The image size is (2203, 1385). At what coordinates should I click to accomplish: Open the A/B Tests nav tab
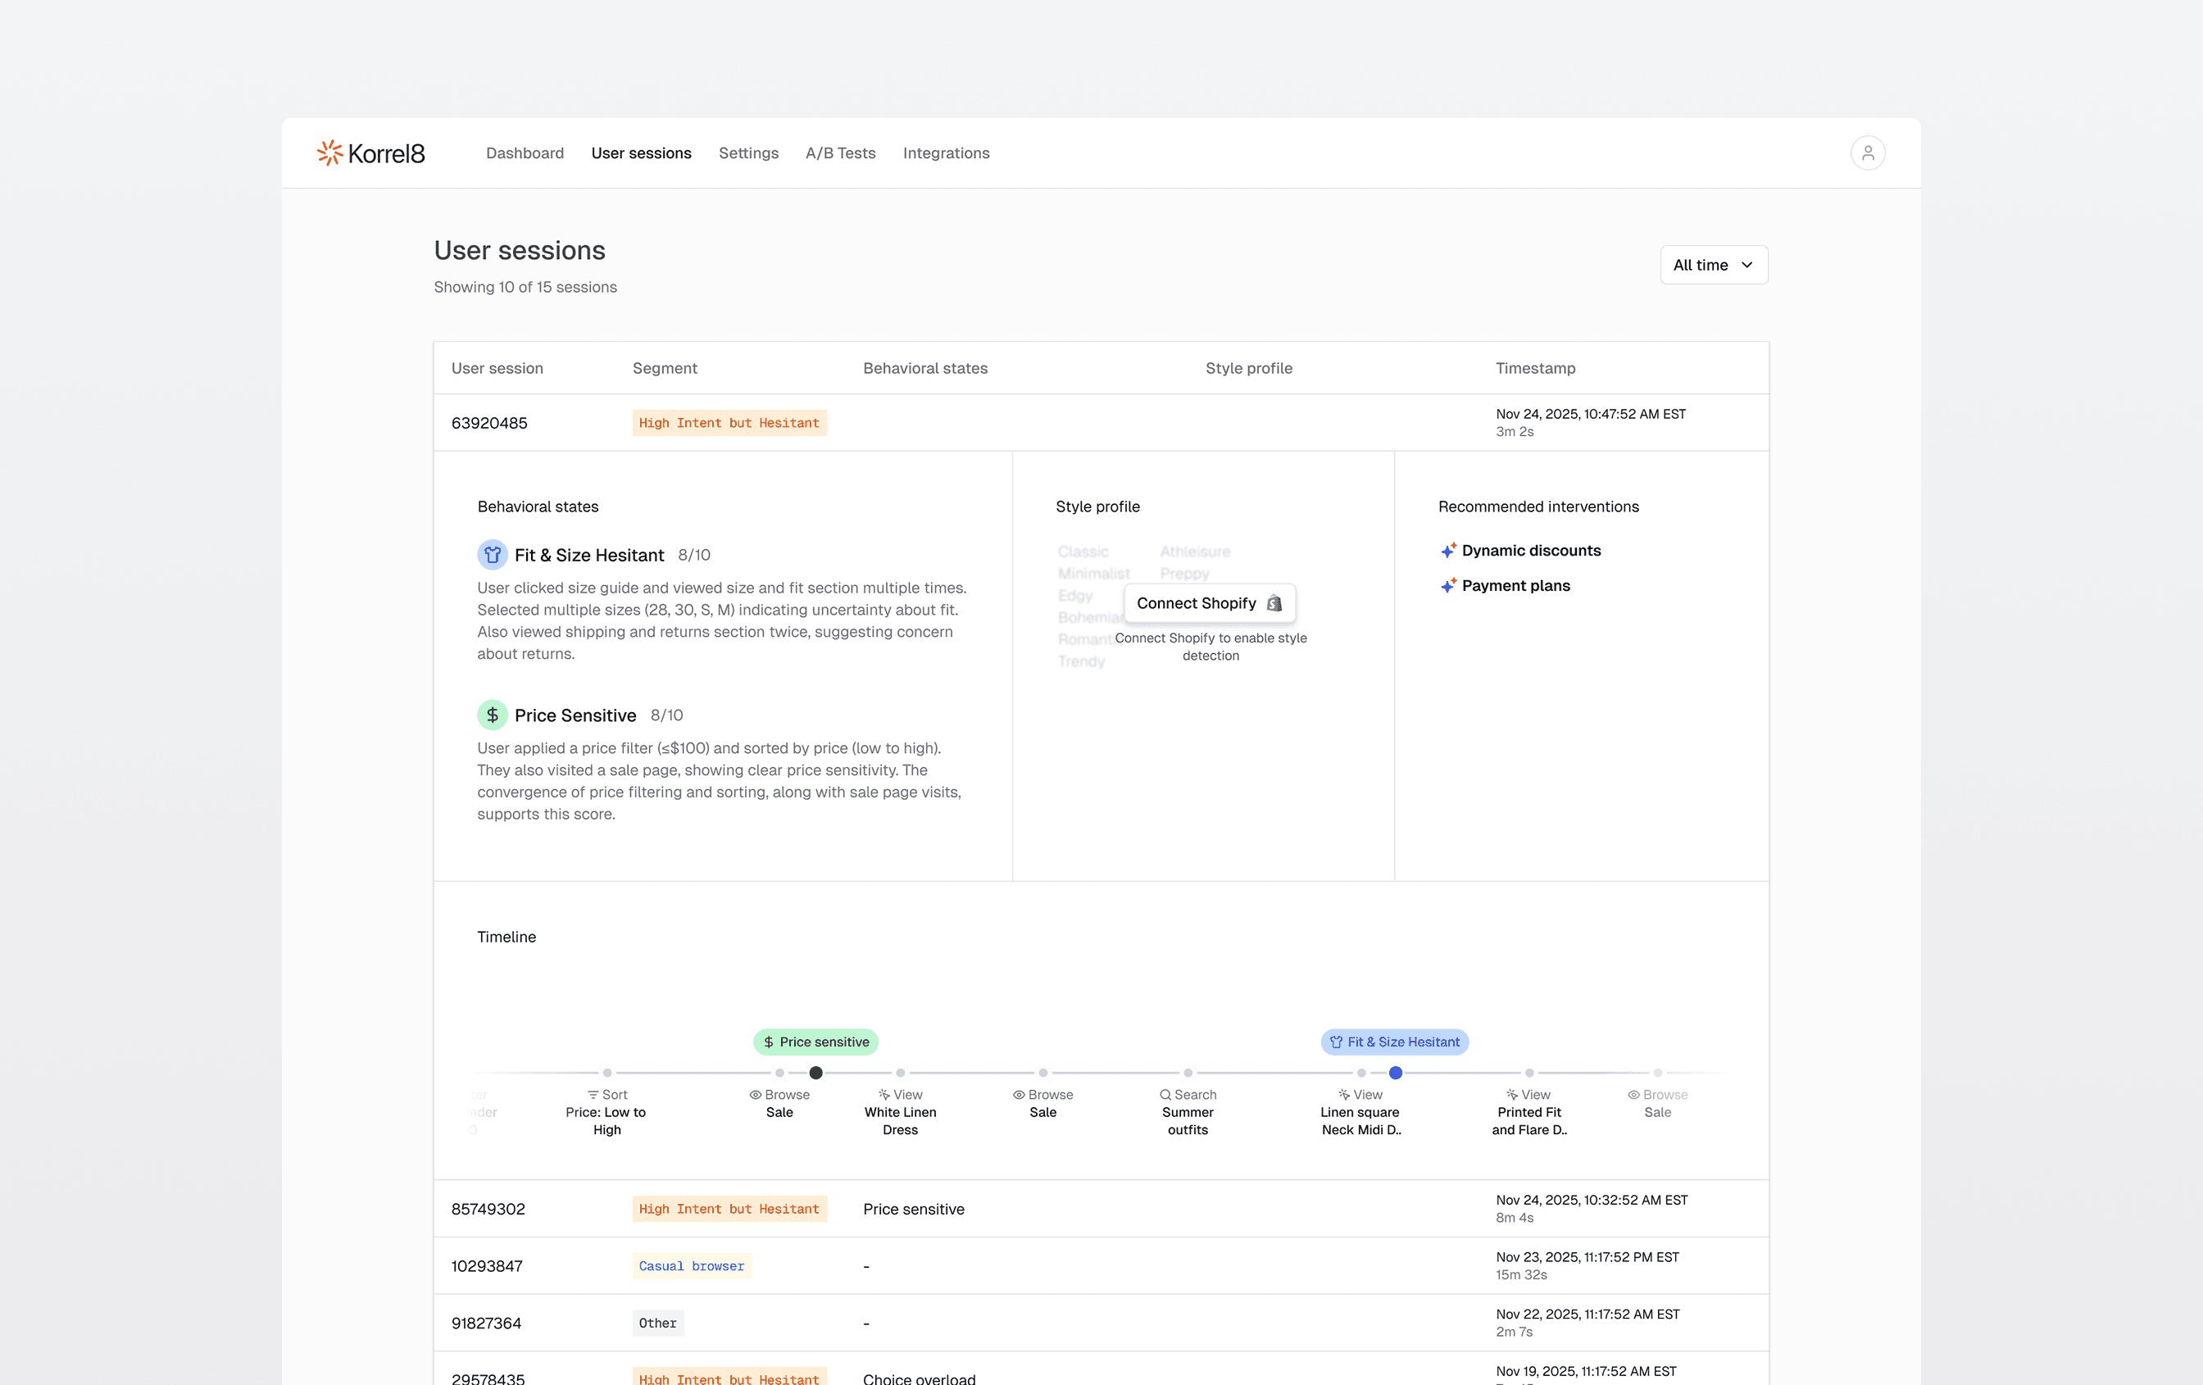click(x=840, y=152)
